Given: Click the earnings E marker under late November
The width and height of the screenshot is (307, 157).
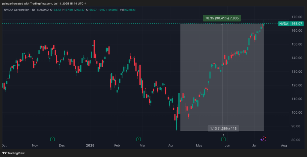Looking at the screenshot, I should 52,139.
